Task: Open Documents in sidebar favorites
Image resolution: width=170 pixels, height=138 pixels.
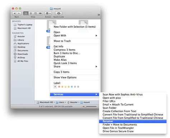Action: [21, 50]
